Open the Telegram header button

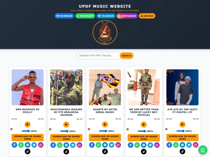106,16
